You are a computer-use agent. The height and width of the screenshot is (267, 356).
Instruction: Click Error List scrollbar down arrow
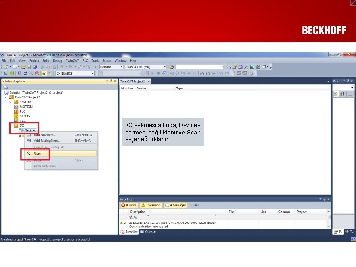(328, 227)
